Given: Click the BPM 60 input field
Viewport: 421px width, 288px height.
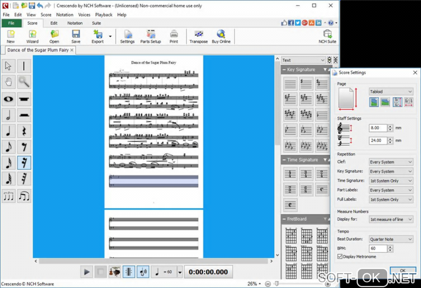Looking at the screenshot, I should coord(378,248).
